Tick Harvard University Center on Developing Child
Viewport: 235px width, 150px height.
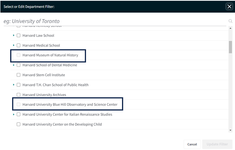18,124
